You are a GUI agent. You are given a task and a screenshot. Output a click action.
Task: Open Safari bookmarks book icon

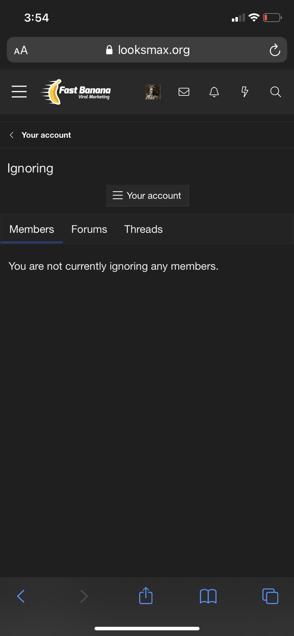point(208,596)
